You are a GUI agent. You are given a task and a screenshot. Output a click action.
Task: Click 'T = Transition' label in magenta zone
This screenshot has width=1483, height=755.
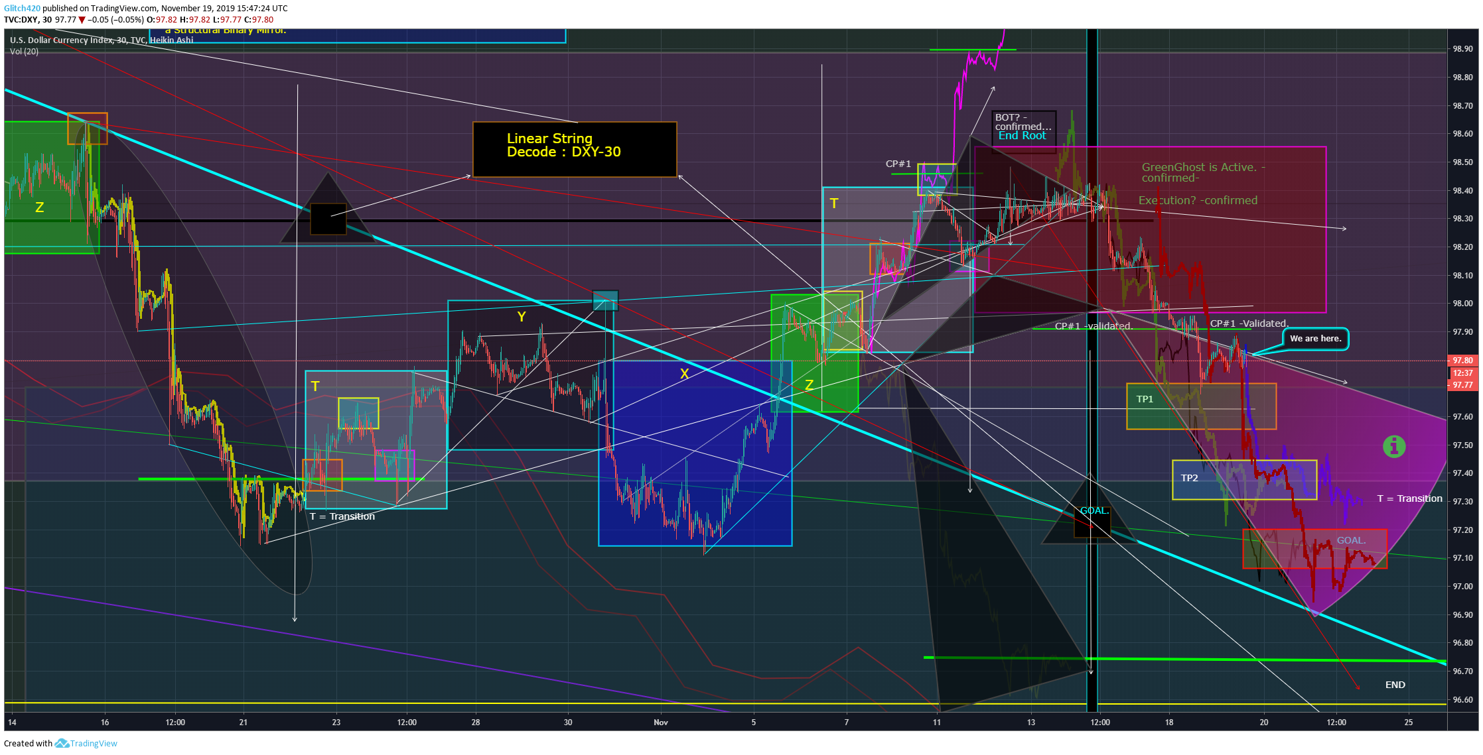1409,498
